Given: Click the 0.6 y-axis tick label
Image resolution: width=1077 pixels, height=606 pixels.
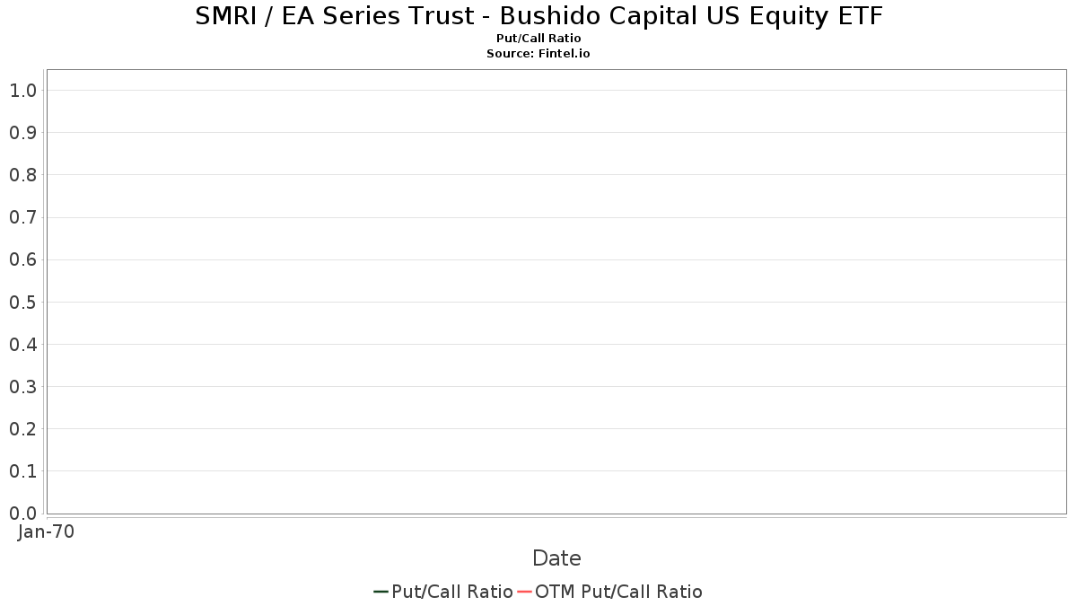Looking at the screenshot, I should (x=23, y=259).
